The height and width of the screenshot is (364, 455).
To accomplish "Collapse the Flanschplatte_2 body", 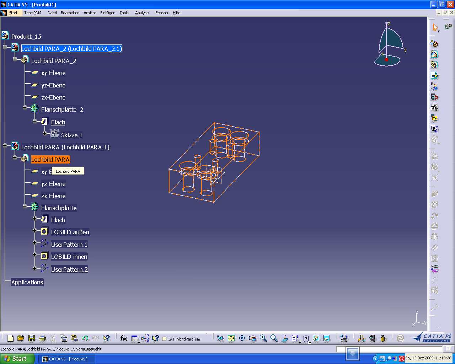I will [x=25, y=107].
